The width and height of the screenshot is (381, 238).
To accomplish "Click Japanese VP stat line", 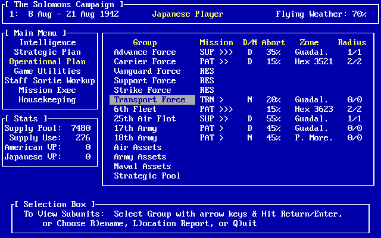I will point(48,156).
